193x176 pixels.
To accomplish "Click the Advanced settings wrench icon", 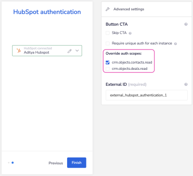I will 108,9.
